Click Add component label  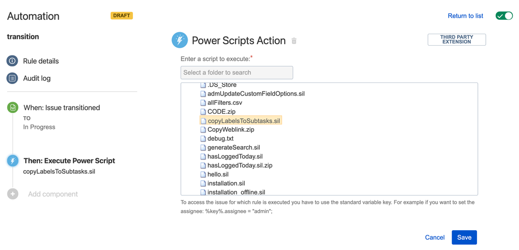(53, 194)
